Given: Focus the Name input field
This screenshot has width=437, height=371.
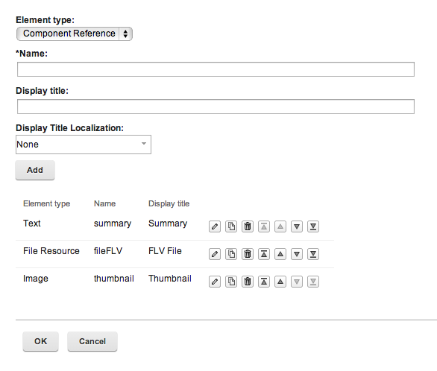Looking at the screenshot, I should (216, 69).
